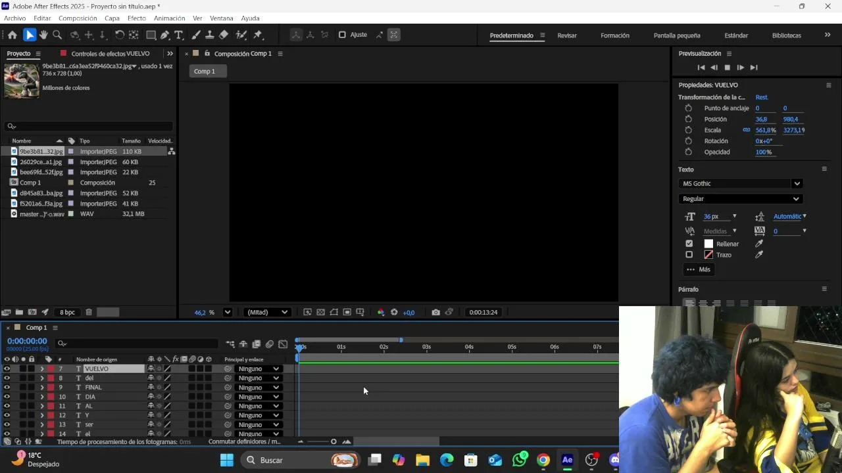This screenshot has height=473, width=842.
Task: Pick the Hand tool
Action: pyautogui.click(x=43, y=35)
